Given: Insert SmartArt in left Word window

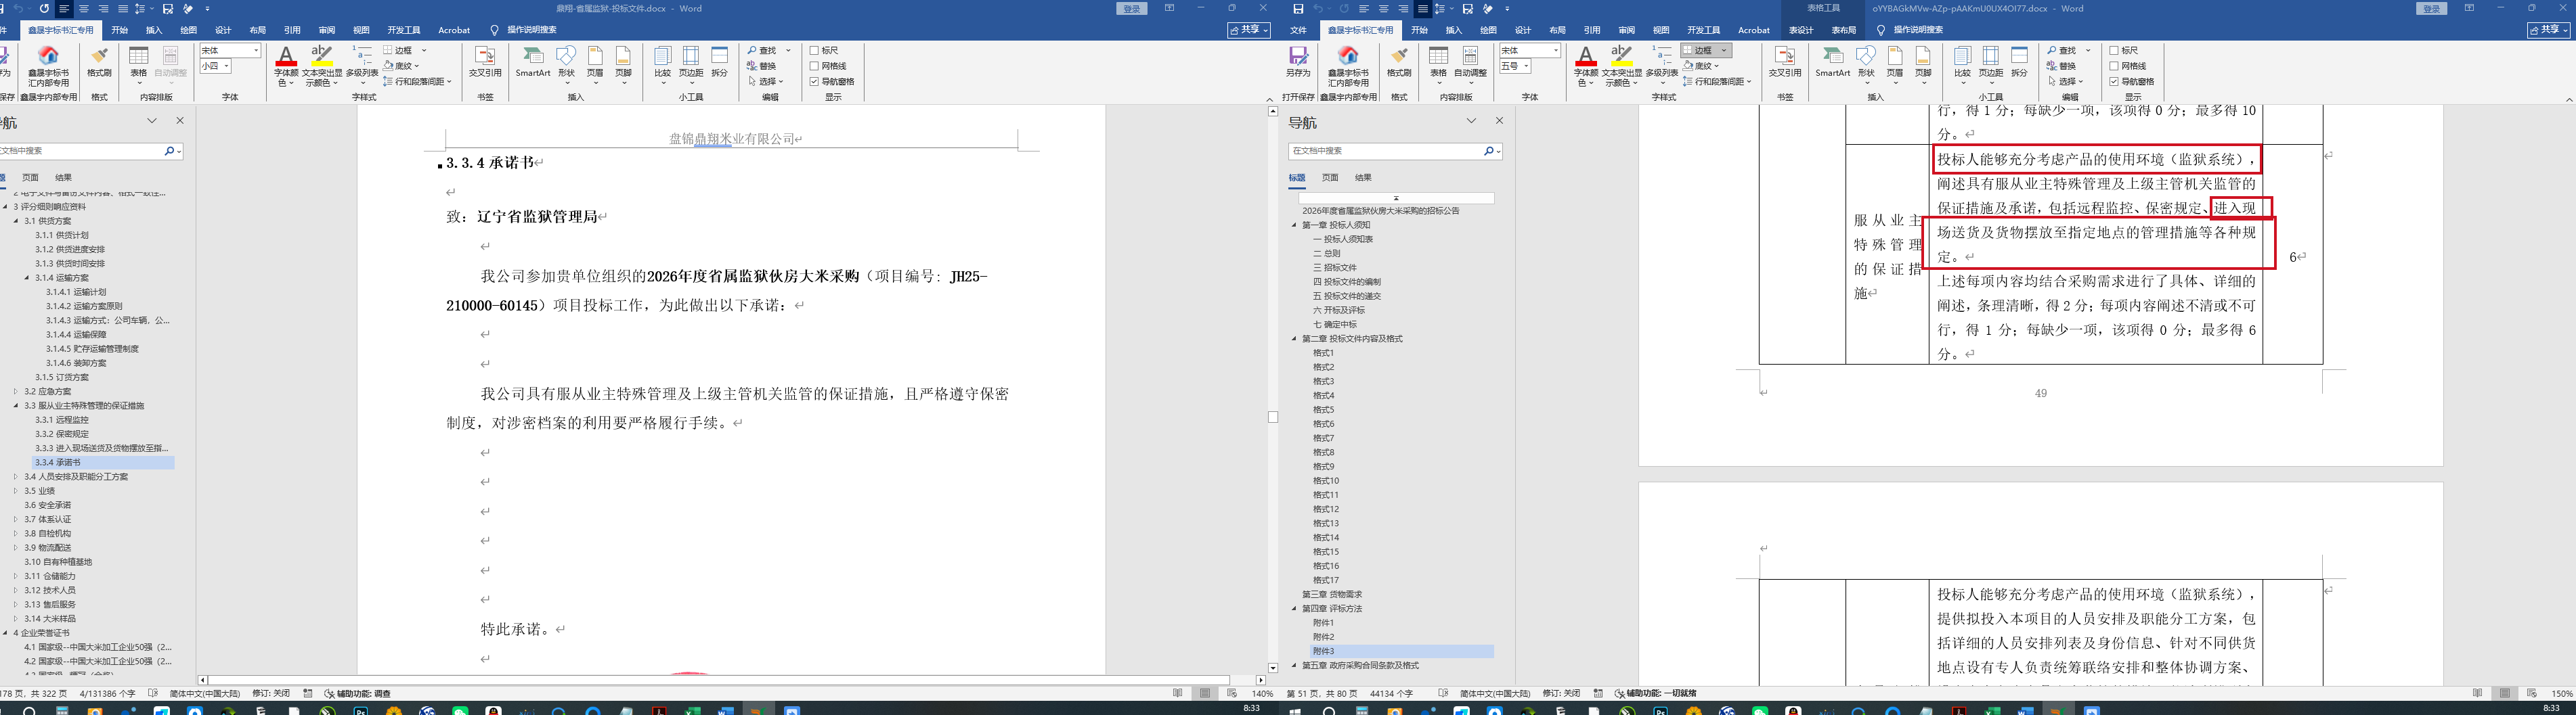Looking at the screenshot, I should pyautogui.click(x=533, y=62).
